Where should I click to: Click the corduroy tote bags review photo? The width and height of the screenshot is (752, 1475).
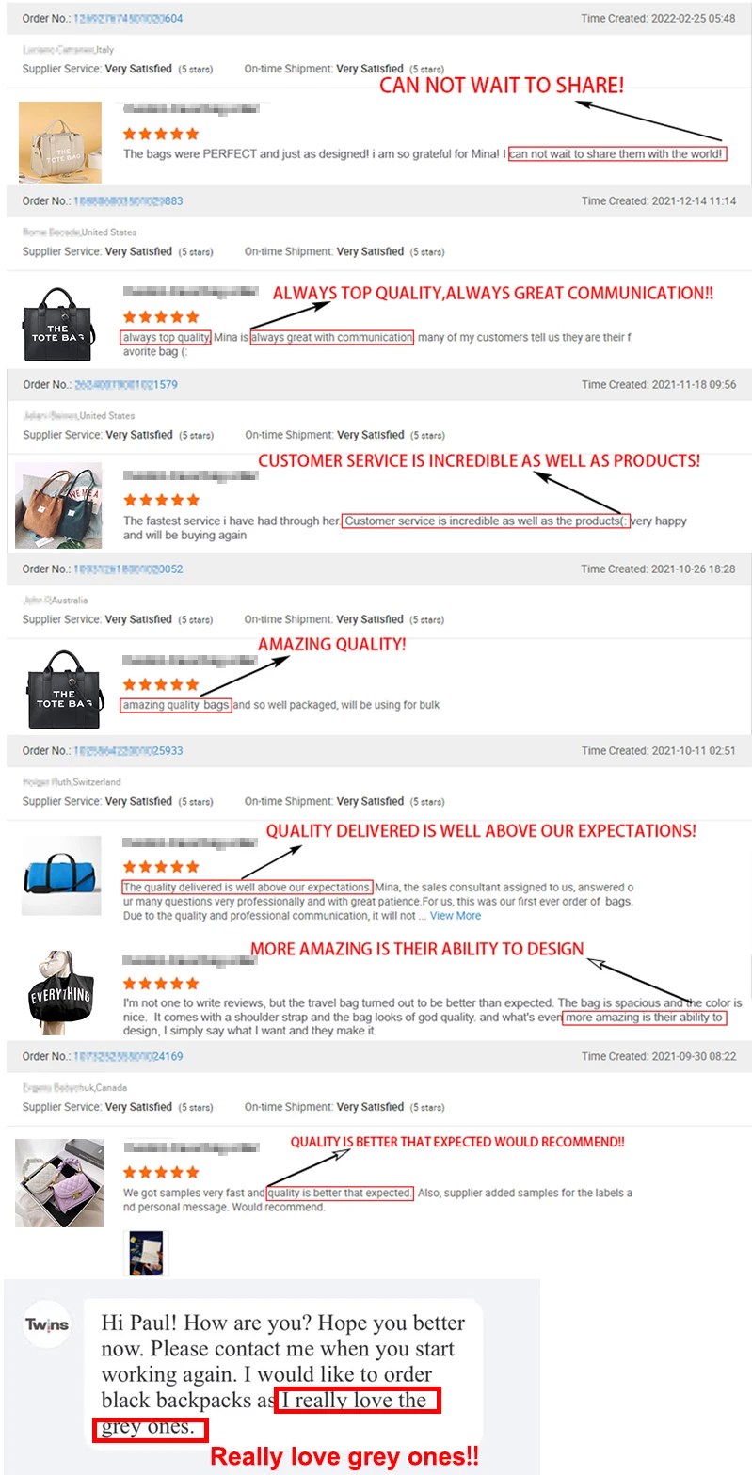click(x=58, y=505)
